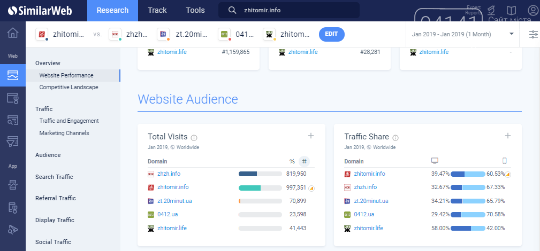Open zt.20minut.ua link in Total Visits
This screenshot has height=251, width=540.
tap(174, 201)
